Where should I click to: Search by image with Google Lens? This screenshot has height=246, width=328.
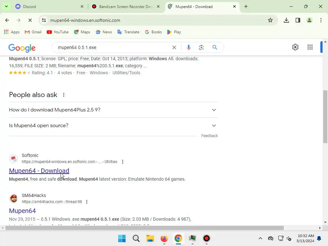[x=201, y=47]
